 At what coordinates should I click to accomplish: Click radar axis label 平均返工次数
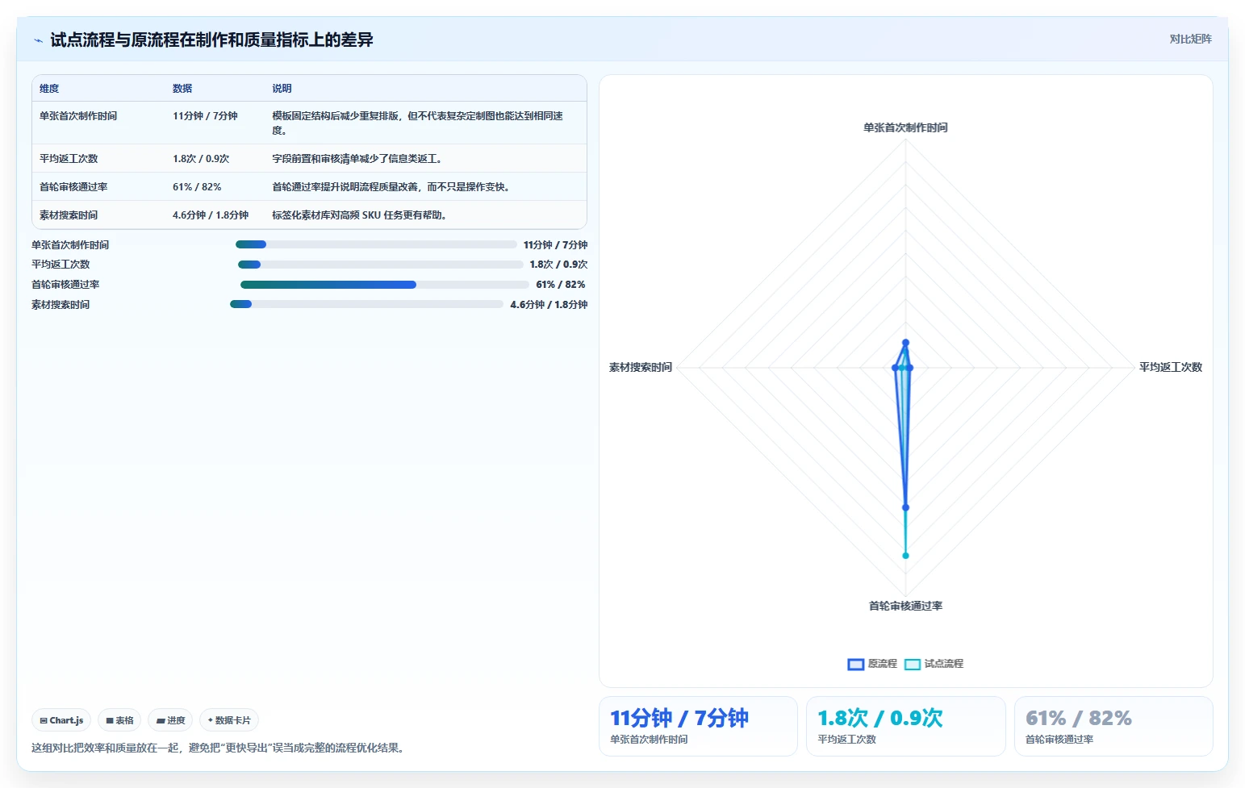point(1171,367)
